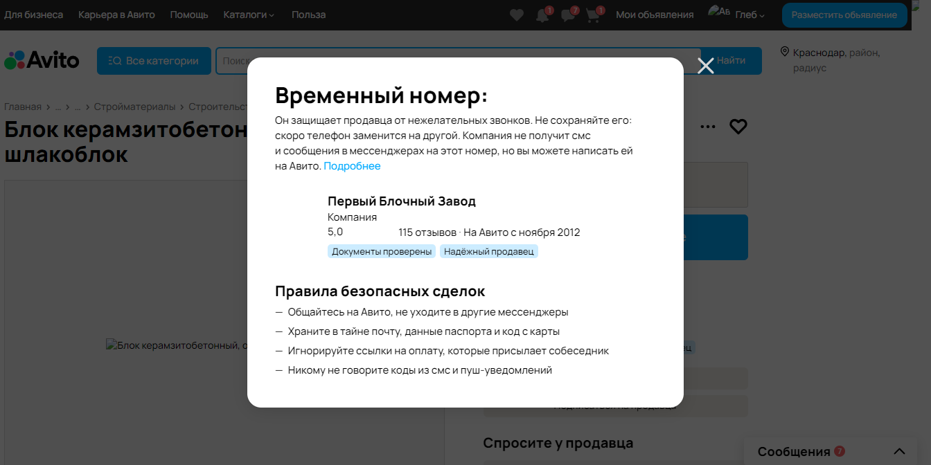Click Надёжный продавец badge
Screen dimensions: 931x465
coord(489,251)
